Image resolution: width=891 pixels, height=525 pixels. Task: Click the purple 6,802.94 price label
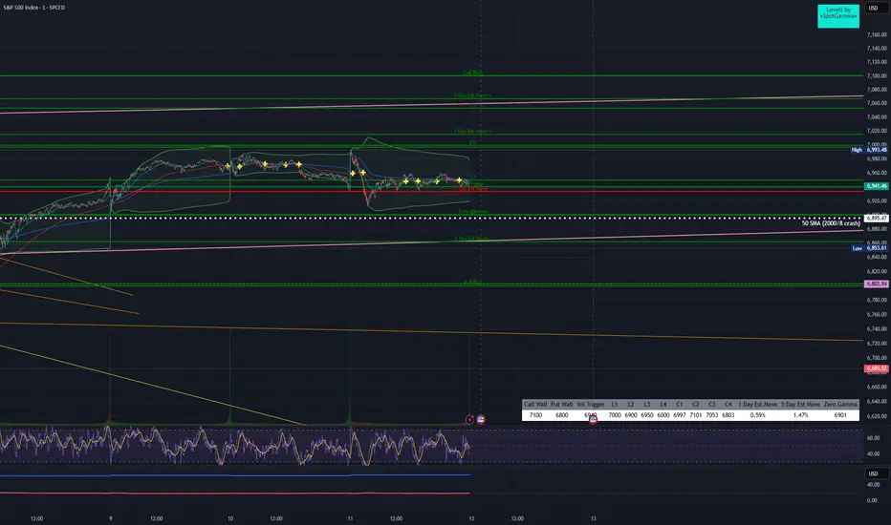(x=876, y=283)
